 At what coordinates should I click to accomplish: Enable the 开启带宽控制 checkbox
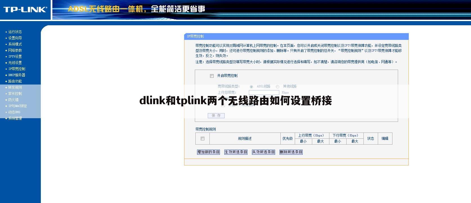pos(212,76)
